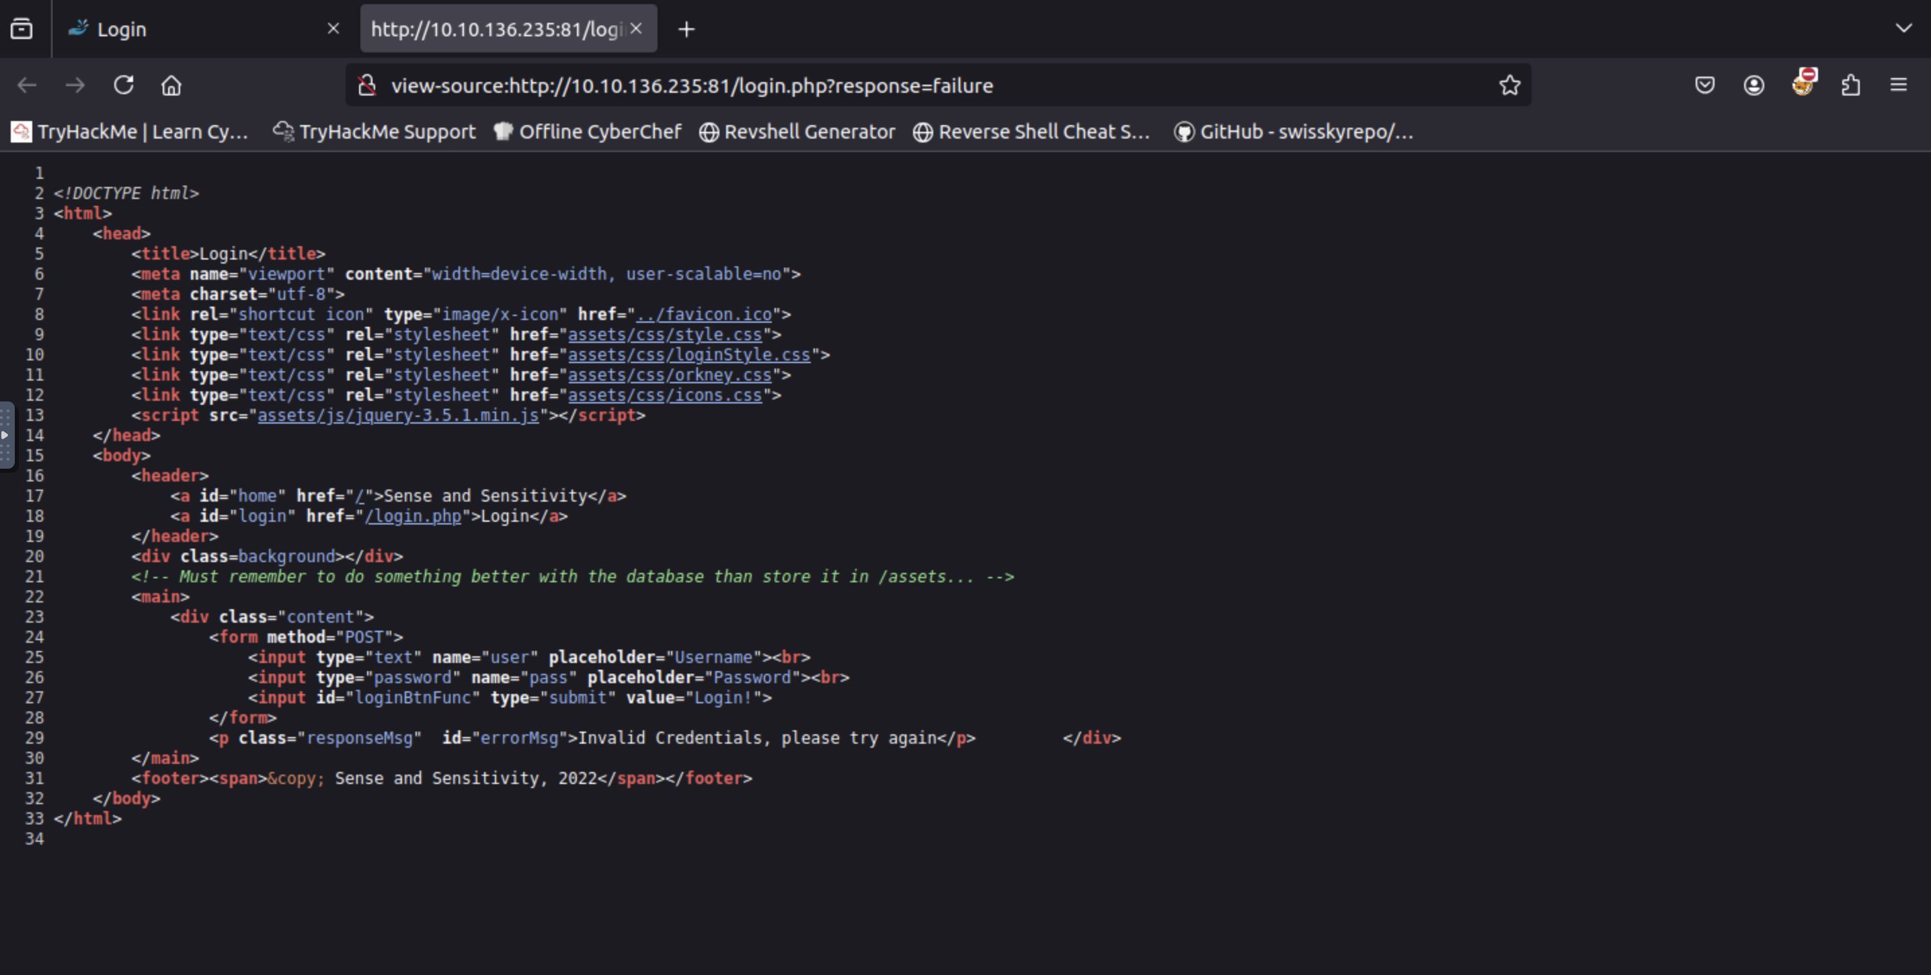Open the Firefox View tab overview icon
Screen dimensions: 1931x975
tap(22, 29)
